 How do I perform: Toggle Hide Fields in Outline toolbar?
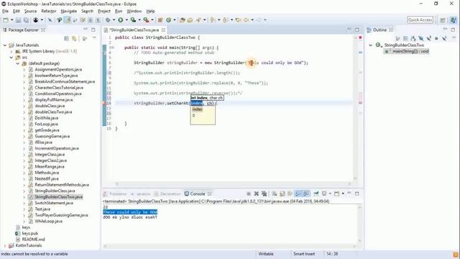[421, 38]
